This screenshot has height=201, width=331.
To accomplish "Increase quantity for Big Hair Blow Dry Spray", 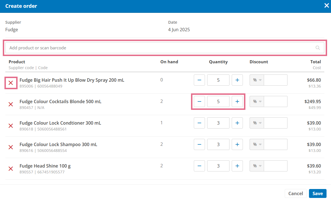I will (237, 80).
